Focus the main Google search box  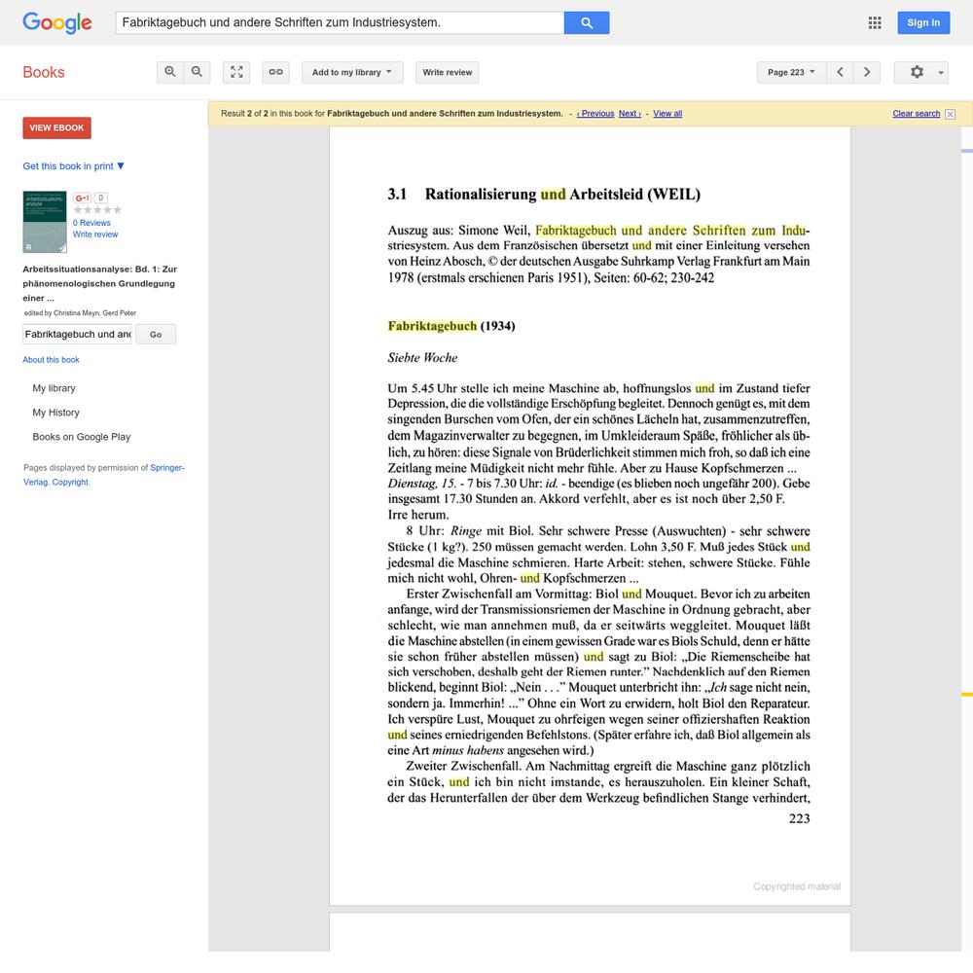(340, 23)
